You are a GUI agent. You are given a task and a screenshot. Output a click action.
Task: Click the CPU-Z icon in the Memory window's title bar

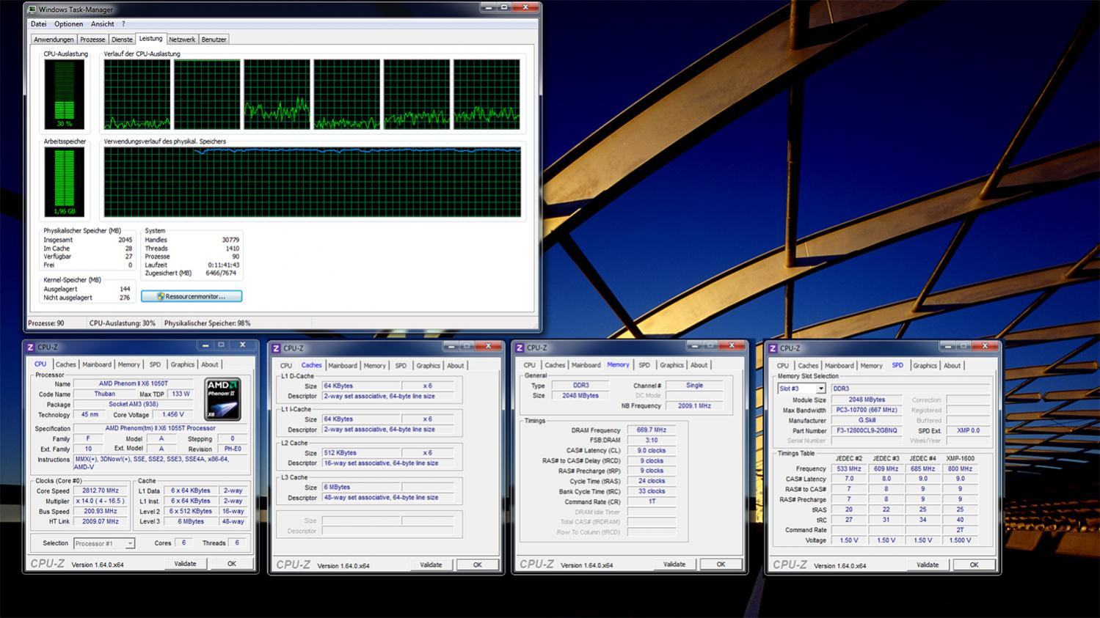pyautogui.click(x=520, y=348)
